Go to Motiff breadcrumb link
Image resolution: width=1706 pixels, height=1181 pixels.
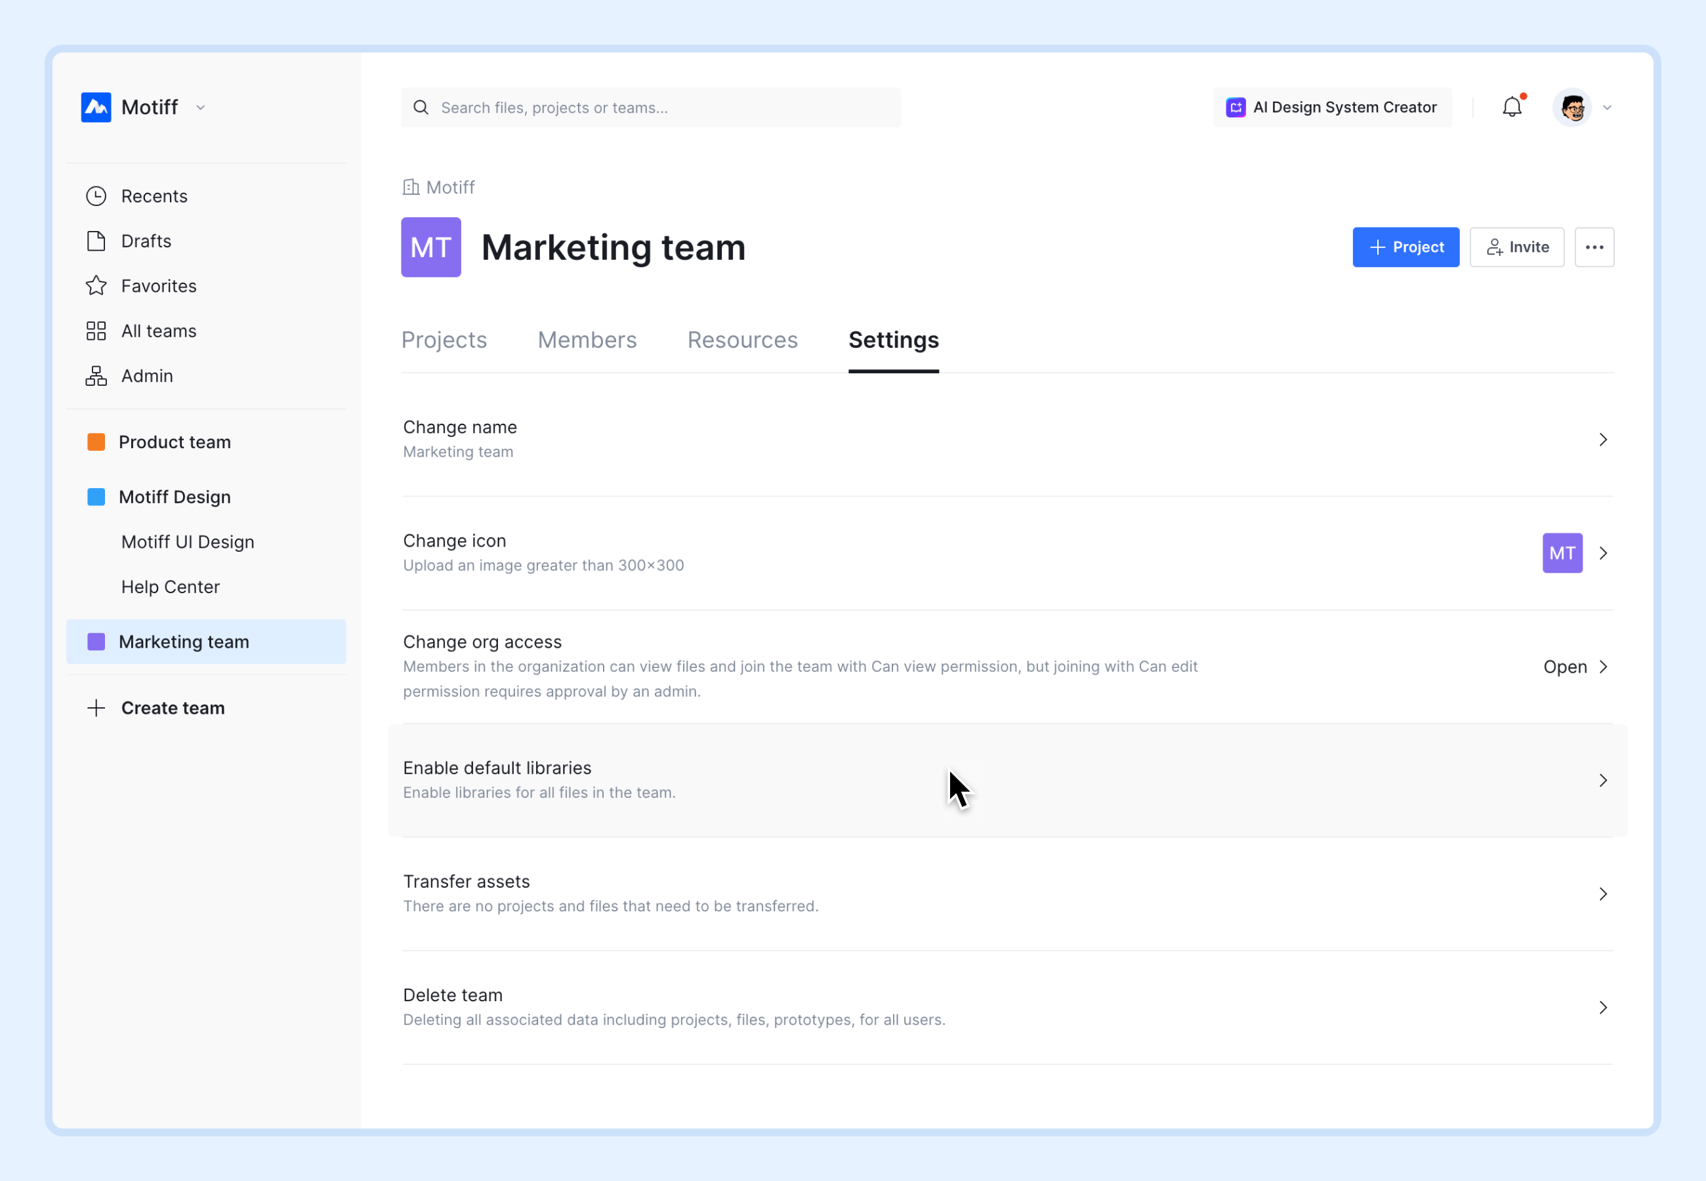click(451, 187)
